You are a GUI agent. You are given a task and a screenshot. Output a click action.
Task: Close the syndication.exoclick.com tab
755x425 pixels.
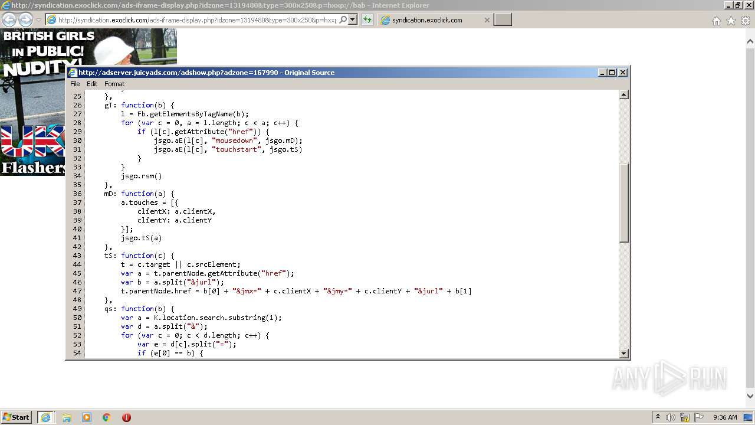tap(487, 19)
